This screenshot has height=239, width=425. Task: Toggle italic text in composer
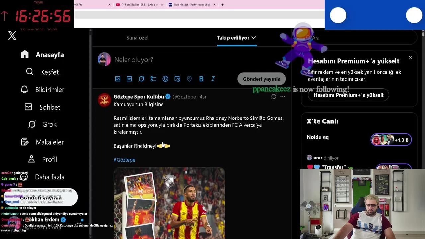[213, 79]
